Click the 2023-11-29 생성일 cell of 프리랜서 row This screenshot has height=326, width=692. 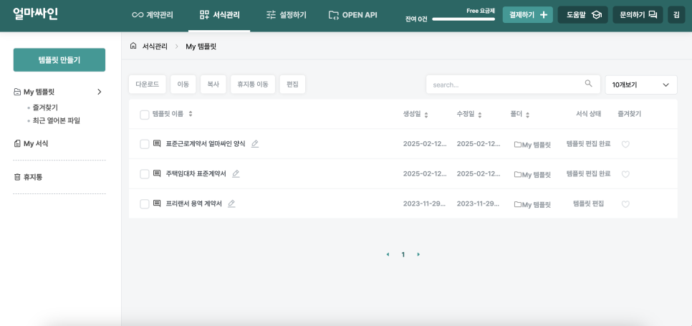coord(425,203)
